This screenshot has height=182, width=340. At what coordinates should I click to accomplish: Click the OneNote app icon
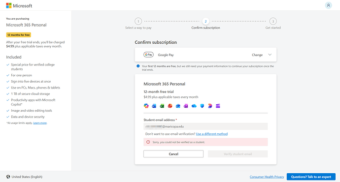pyautogui.click(x=186, y=106)
